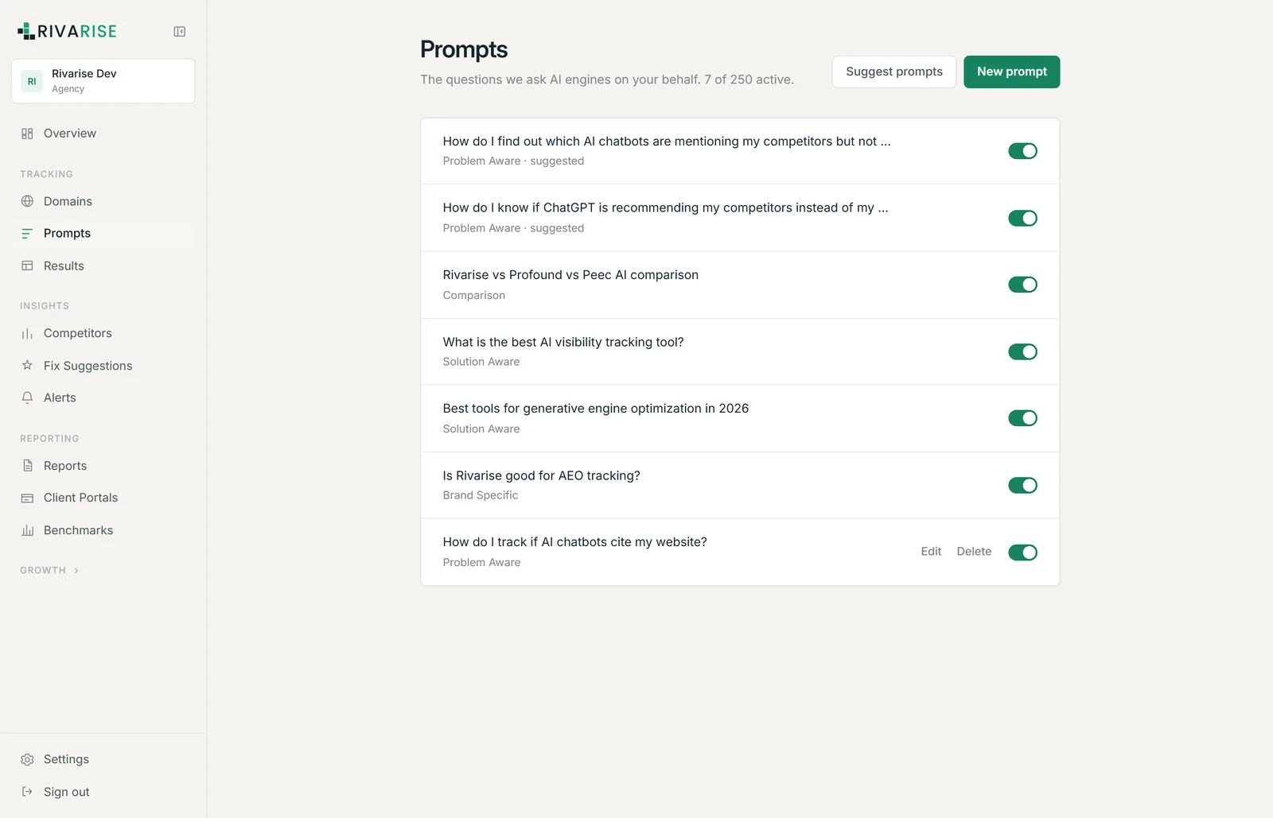Navigate to Fix Suggestions
1273x818 pixels.
(x=103, y=366)
